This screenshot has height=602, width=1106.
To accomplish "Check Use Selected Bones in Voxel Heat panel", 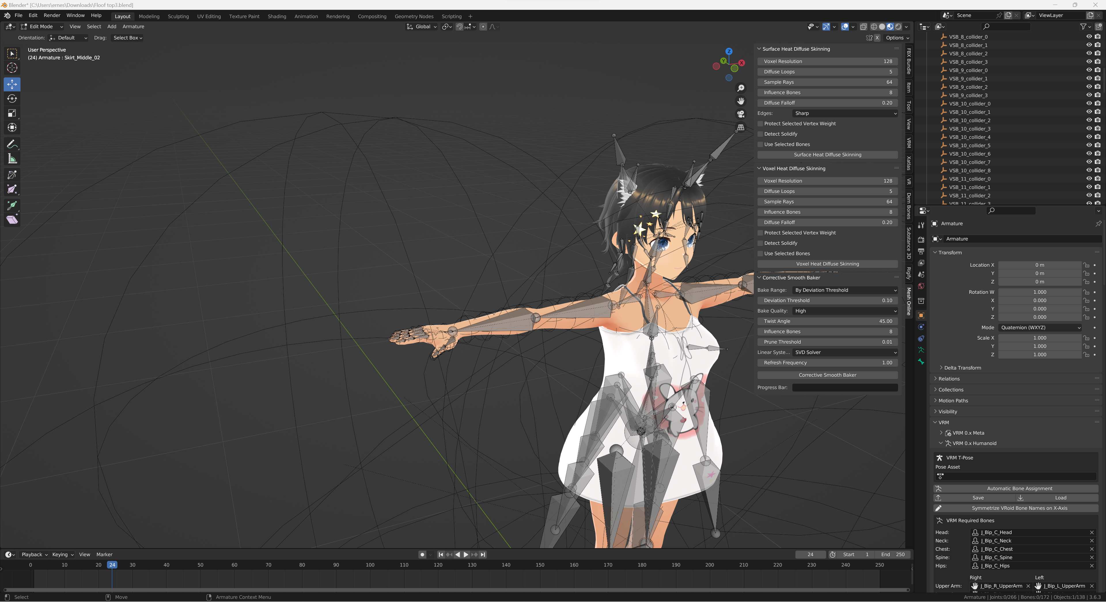I will (x=760, y=254).
